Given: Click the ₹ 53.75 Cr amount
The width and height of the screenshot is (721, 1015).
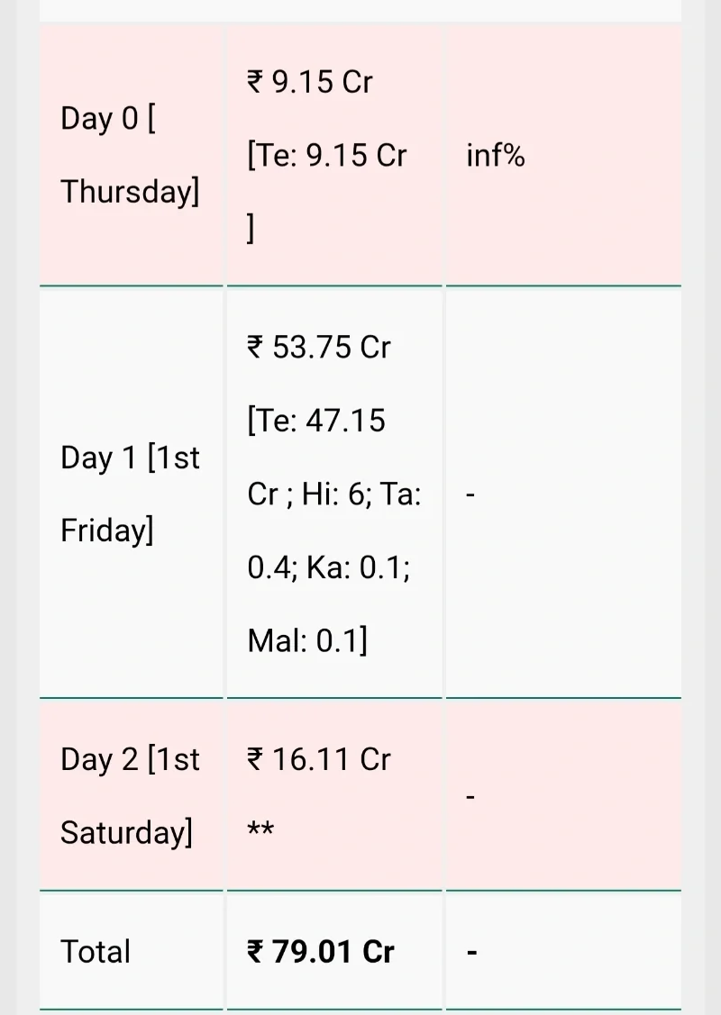Looking at the screenshot, I should coord(319,347).
